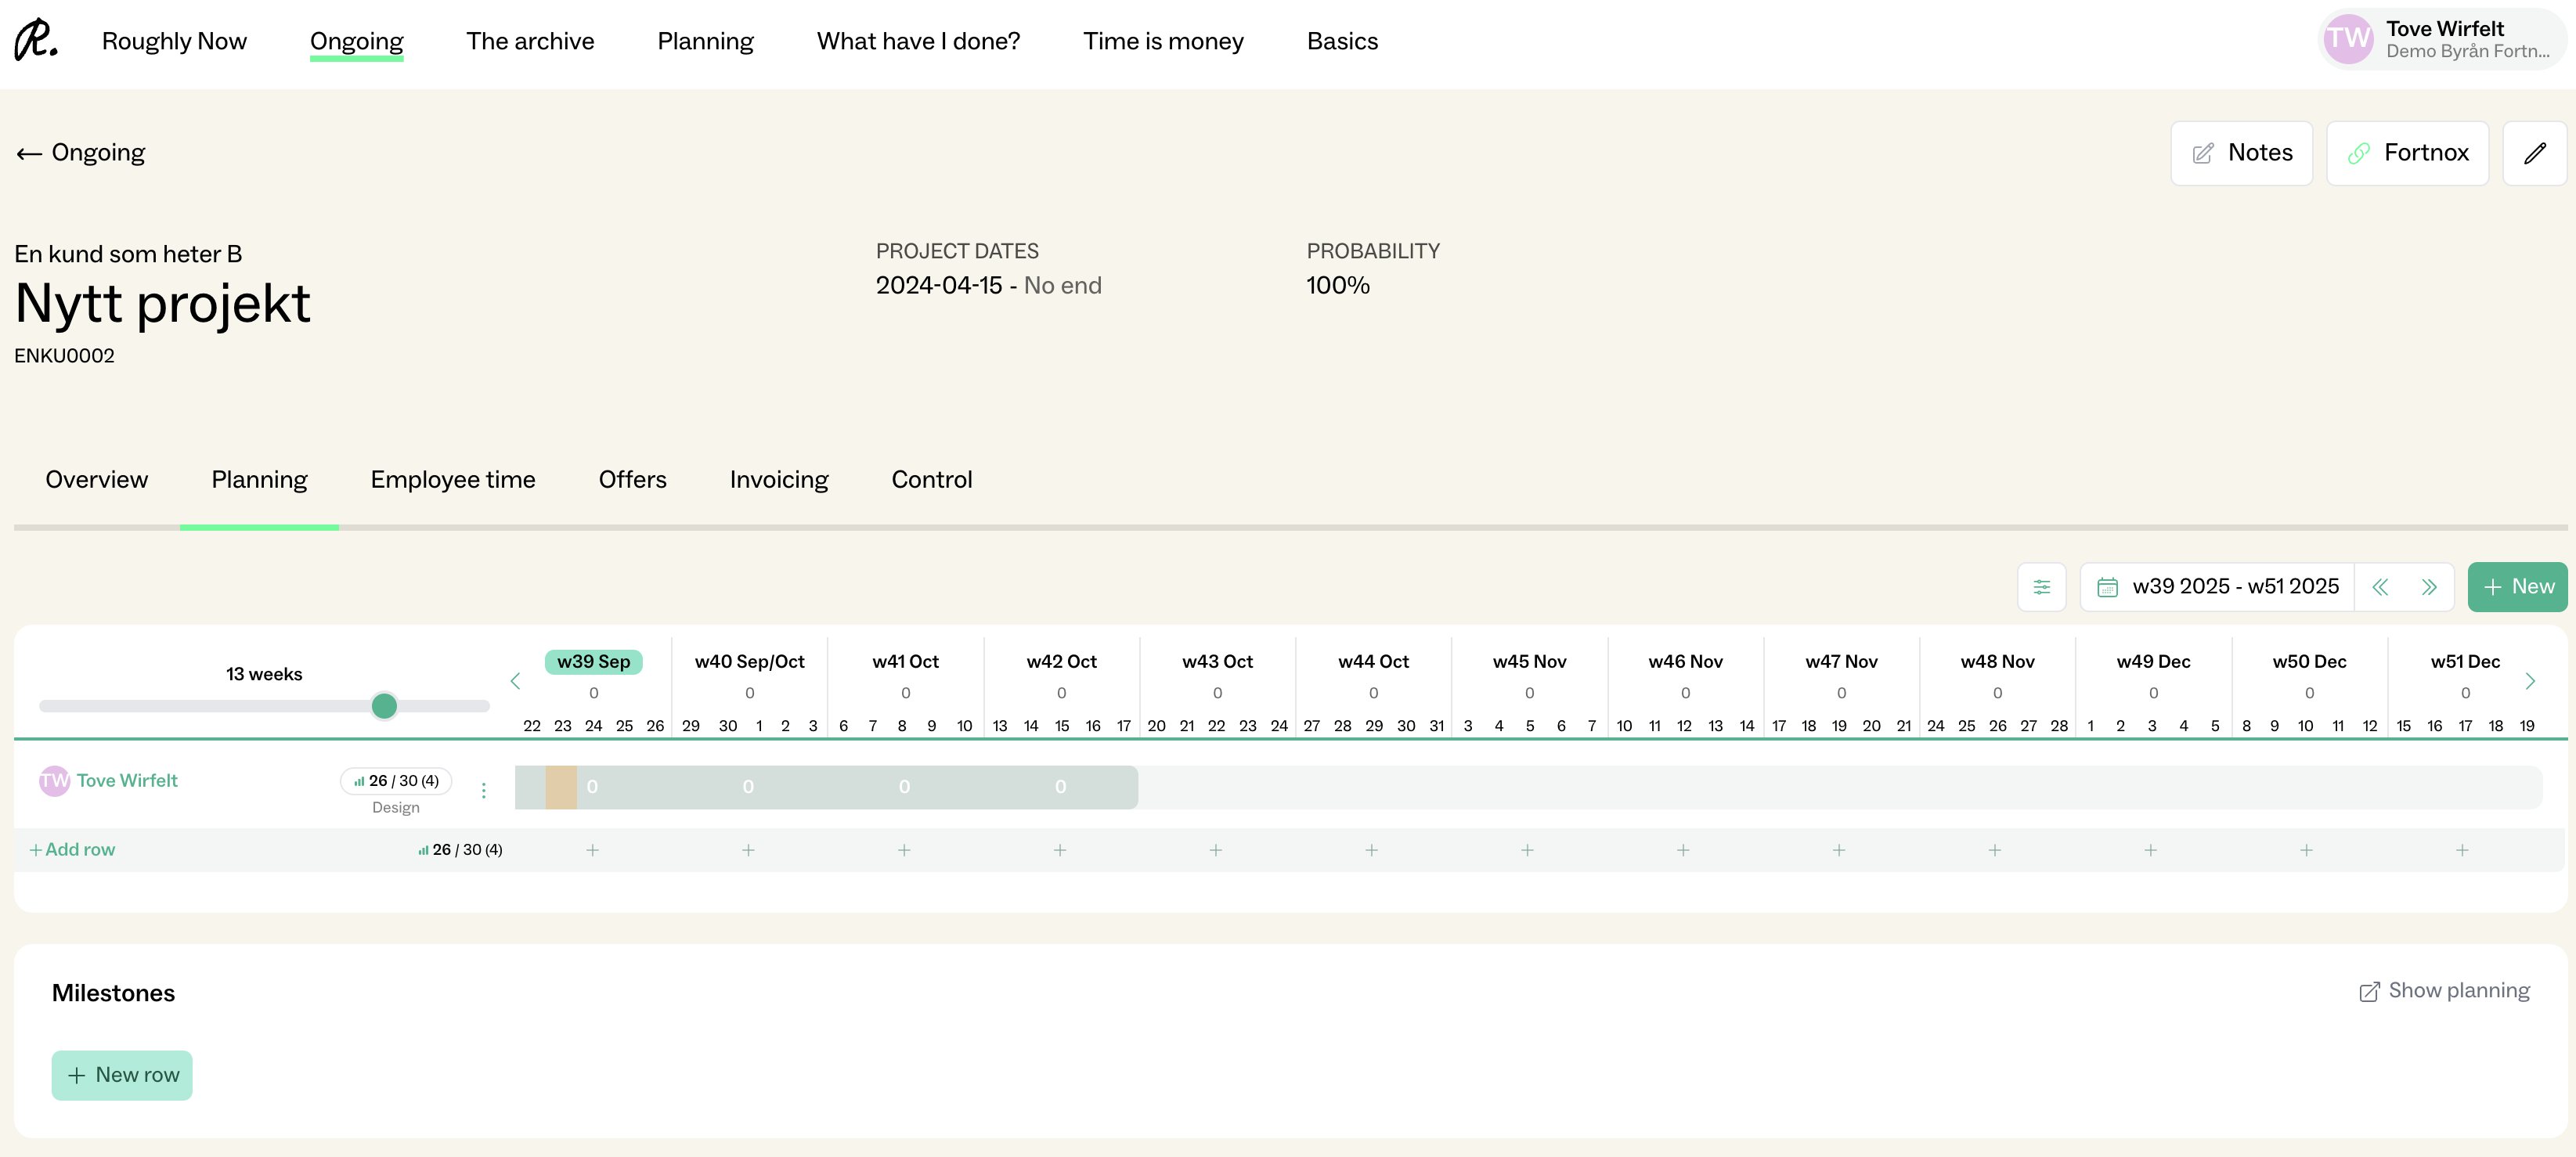Click the pencil edit project icon
The image size is (2576, 1157).
[2533, 153]
